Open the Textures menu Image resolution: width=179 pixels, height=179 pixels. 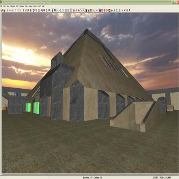[x=22, y=6]
